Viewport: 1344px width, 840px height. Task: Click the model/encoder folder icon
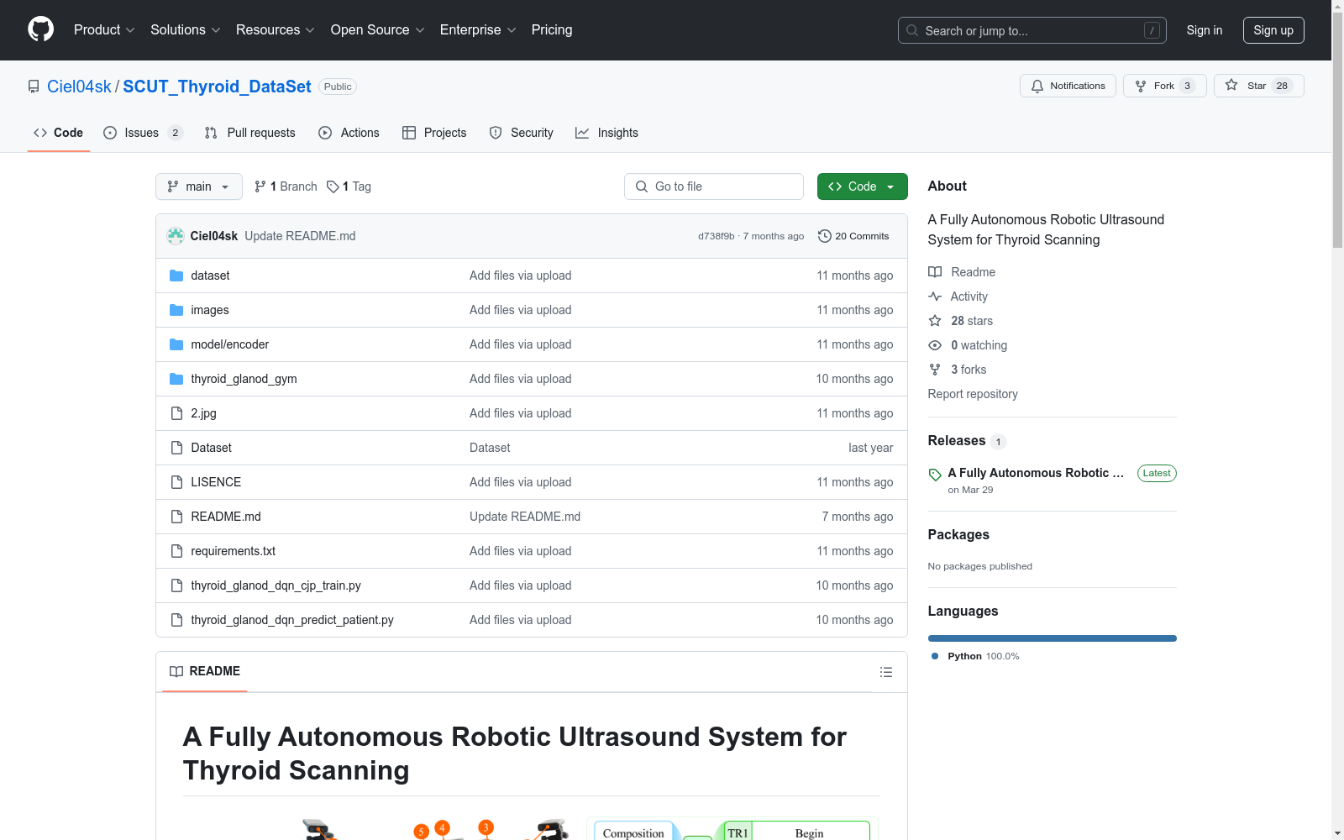click(176, 344)
